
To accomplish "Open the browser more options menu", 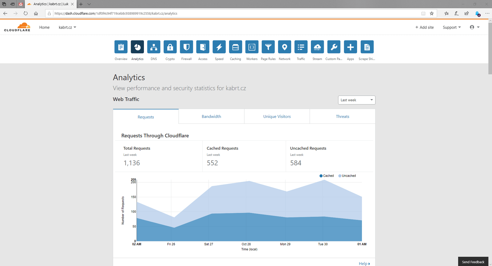I will point(487,14).
